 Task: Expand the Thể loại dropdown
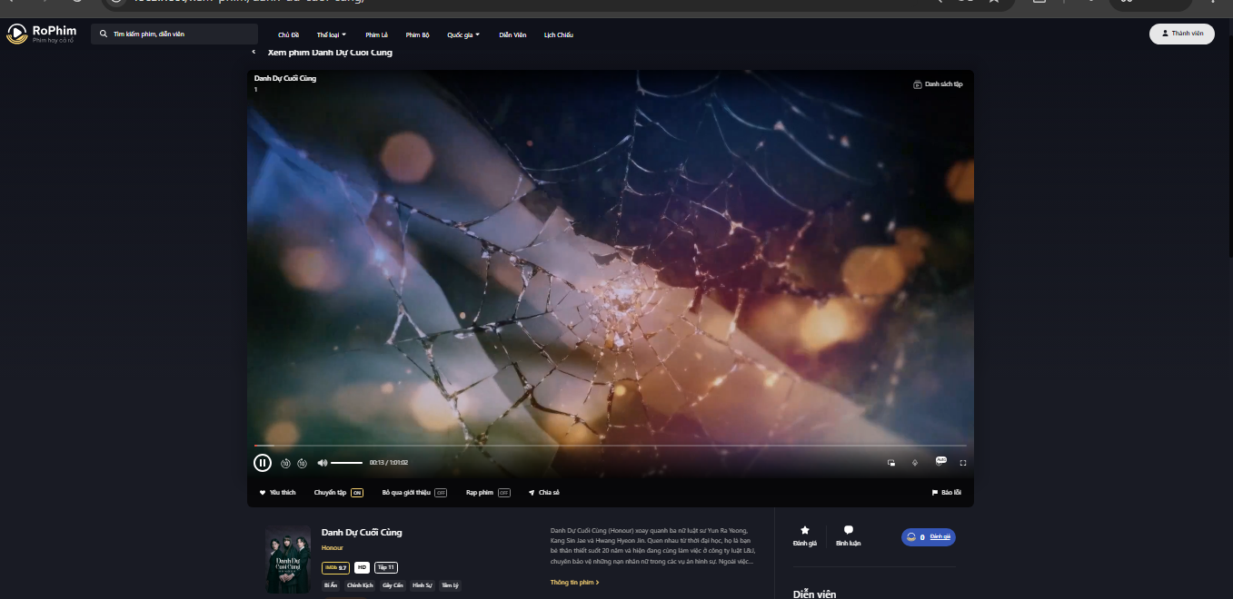tap(330, 34)
